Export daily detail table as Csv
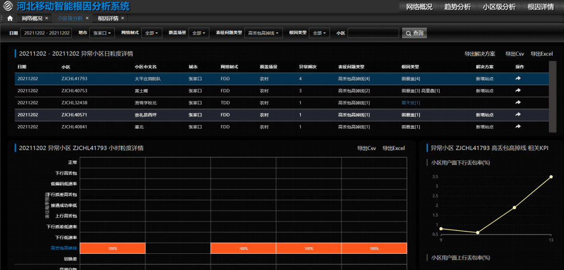Image resolution: width=564 pixels, height=270 pixels. [514, 54]
